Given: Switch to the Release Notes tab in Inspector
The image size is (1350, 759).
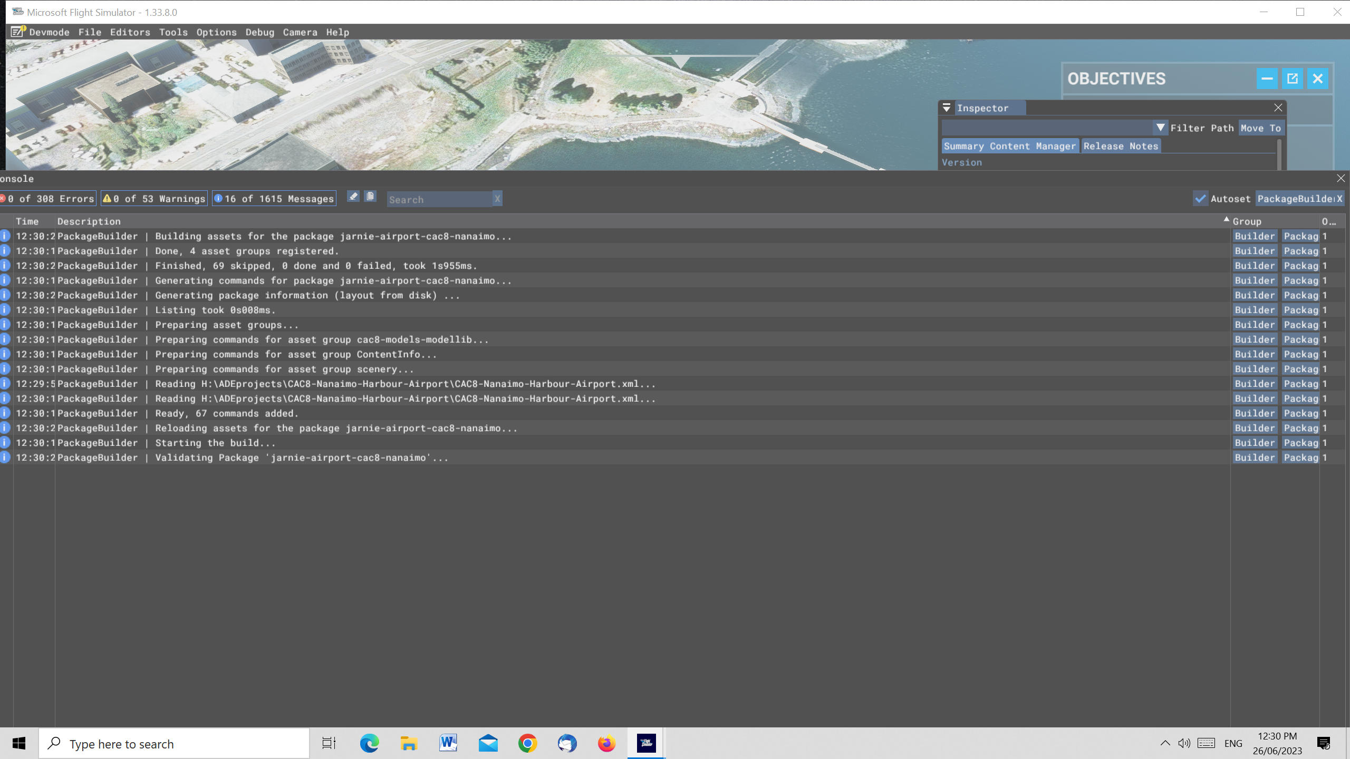Looking at the screenshot, I should [1120, 146].
